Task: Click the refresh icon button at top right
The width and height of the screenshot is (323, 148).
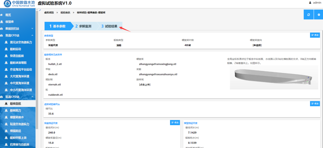Action: pyautogui.click(x=308, y=15)
